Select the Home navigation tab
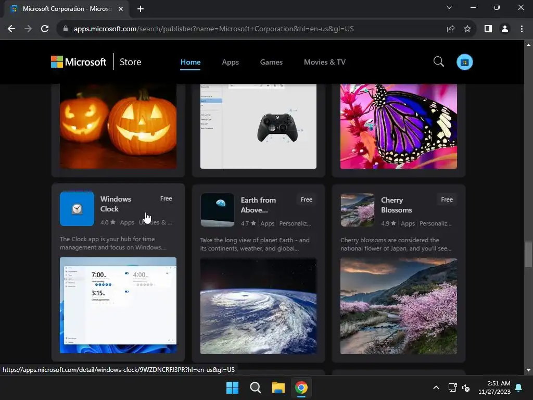 (x=191, y=62)
